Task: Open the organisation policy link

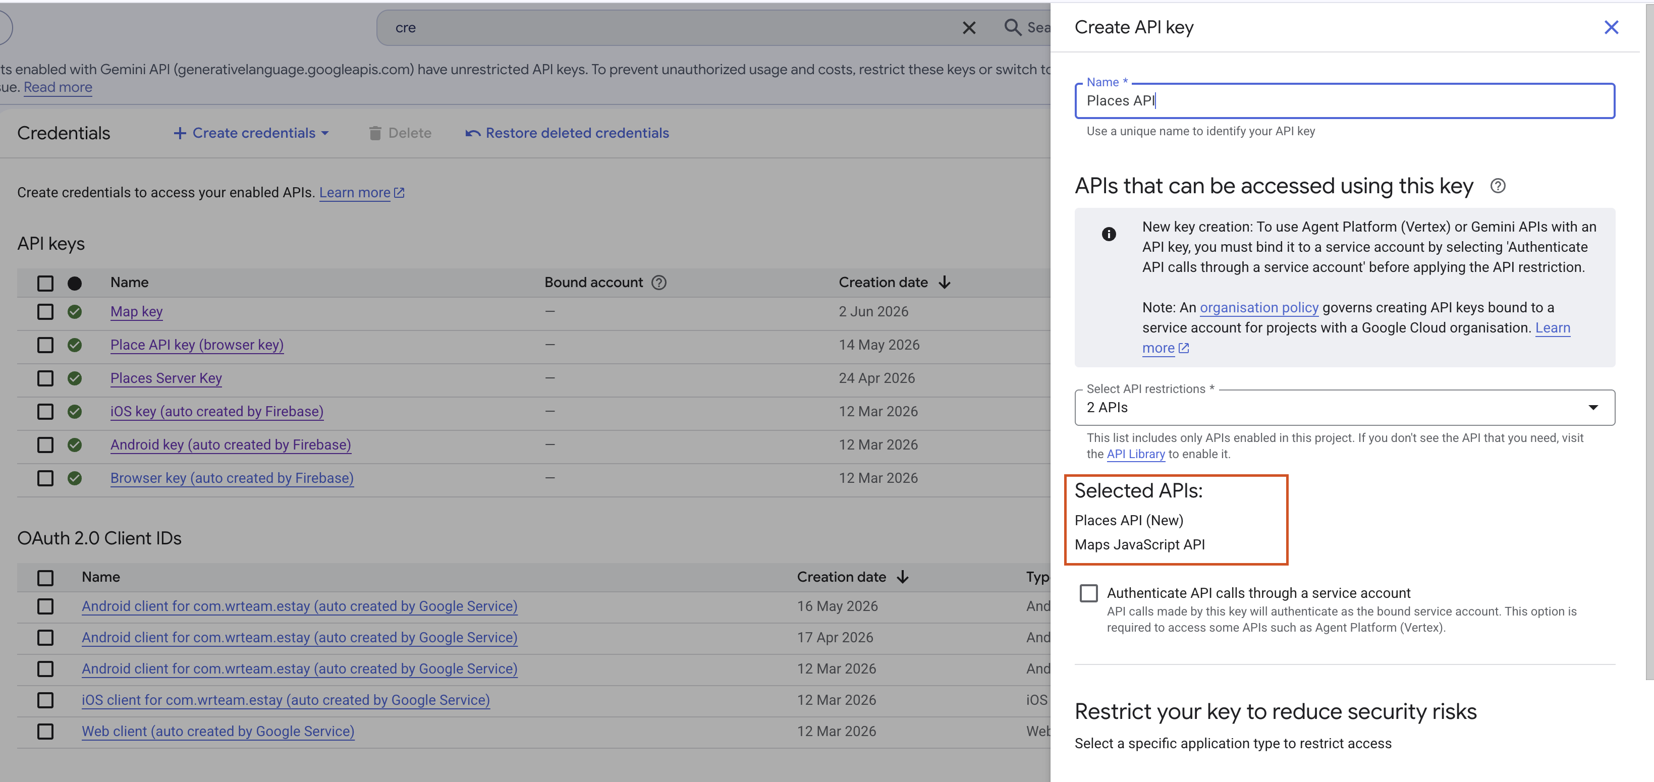Action: coord(1258,308)
